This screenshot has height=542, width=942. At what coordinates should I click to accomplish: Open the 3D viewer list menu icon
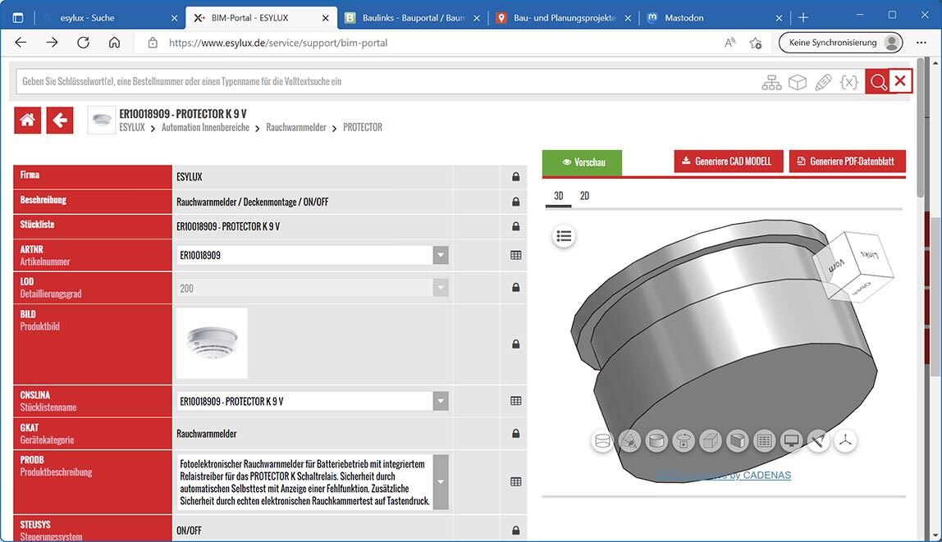[564, 236]
